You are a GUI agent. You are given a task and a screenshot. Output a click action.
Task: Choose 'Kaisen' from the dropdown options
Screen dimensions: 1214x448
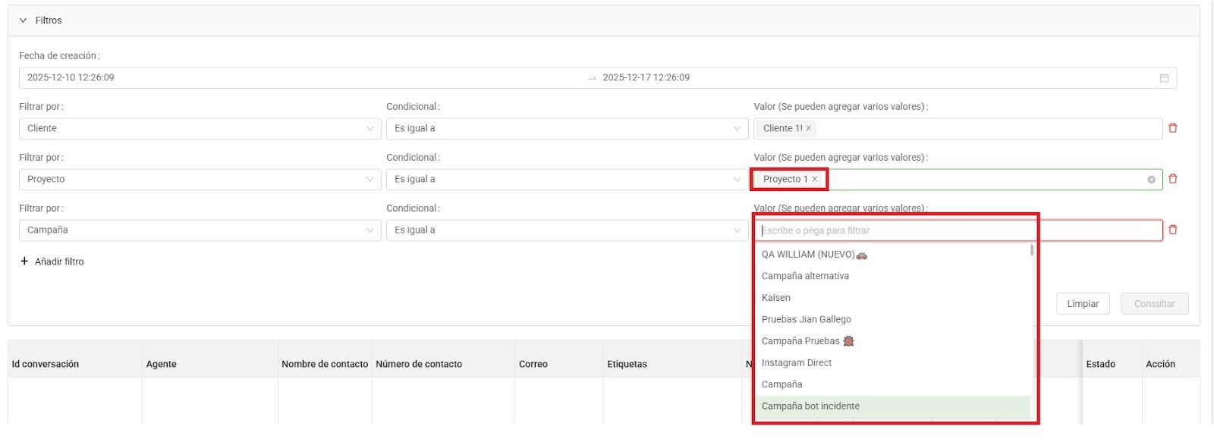pyautogui.click(x=776, y=298)
